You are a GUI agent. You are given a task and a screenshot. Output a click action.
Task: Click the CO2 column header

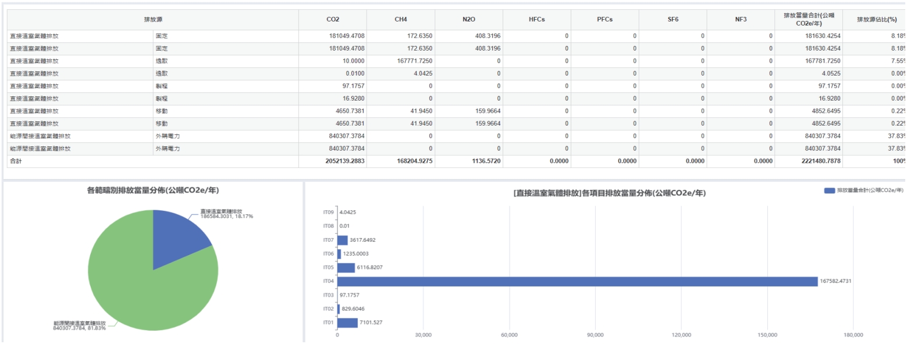pyautogui.click(x=333, y=20)
